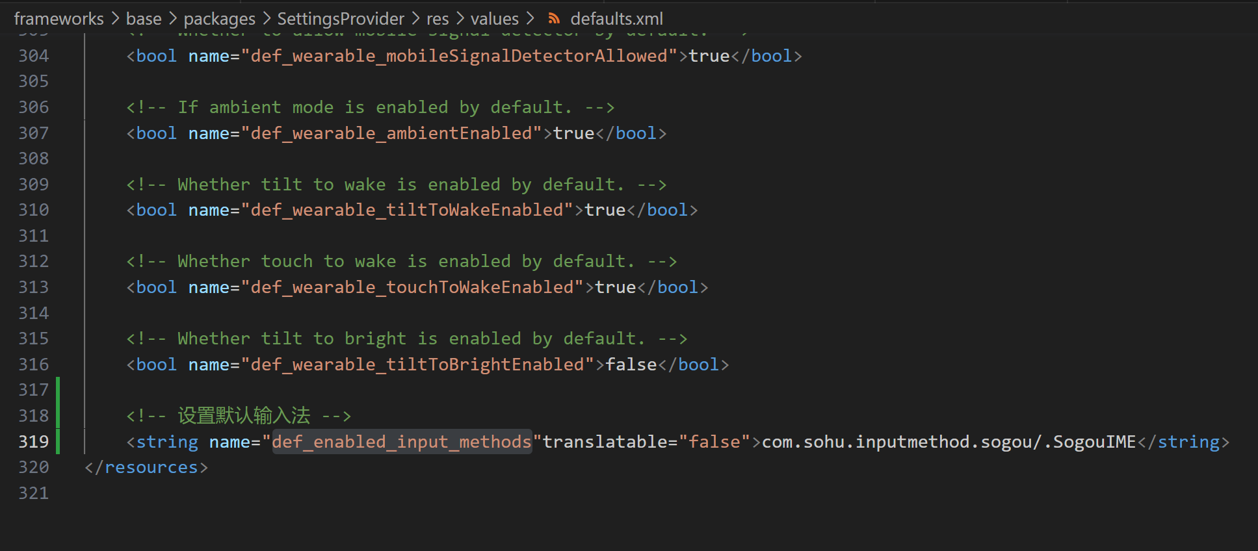Screen dimensions: 1258x551
Task: Click the 'If ambient mode is enabled' comment
Action: [x=370, y=107]
